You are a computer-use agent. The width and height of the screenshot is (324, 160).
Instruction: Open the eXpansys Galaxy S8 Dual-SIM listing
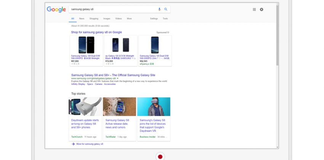[155, 57]
